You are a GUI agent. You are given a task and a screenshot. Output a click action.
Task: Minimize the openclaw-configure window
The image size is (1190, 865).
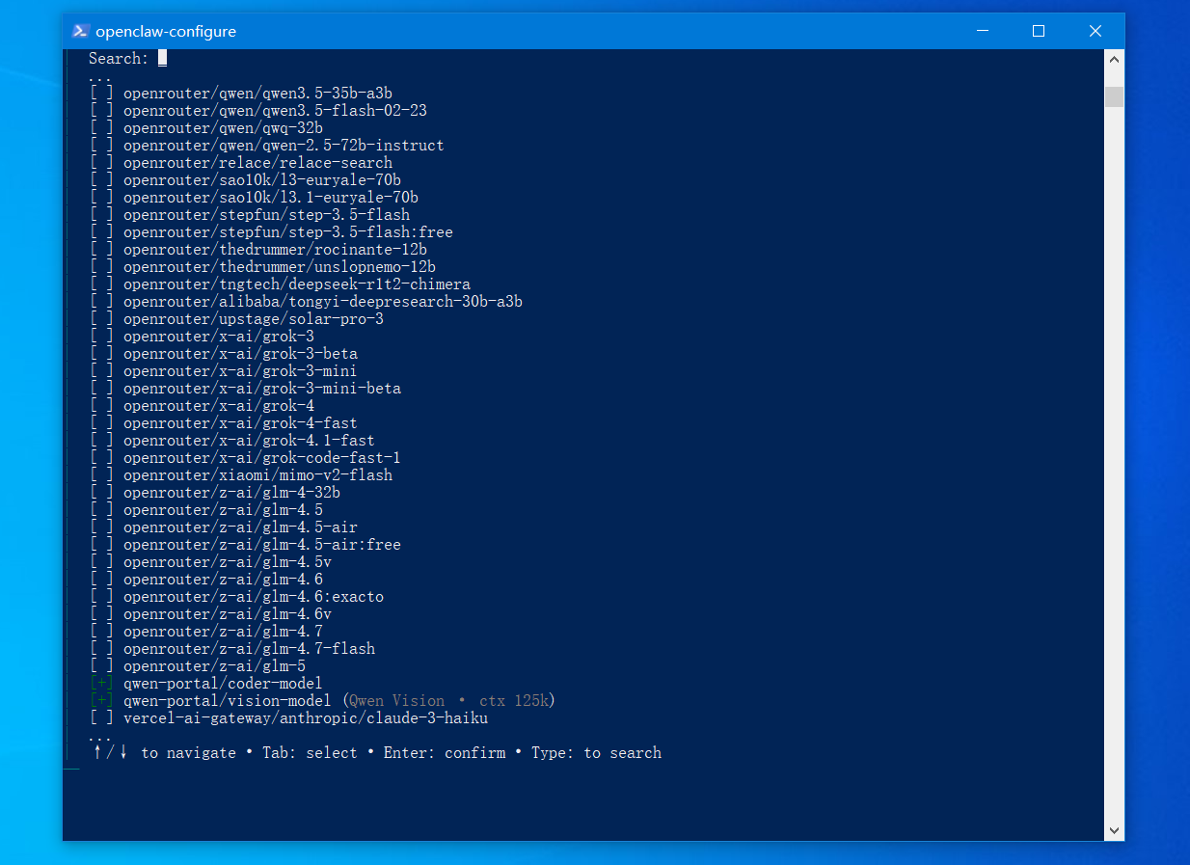coord(982,31)
